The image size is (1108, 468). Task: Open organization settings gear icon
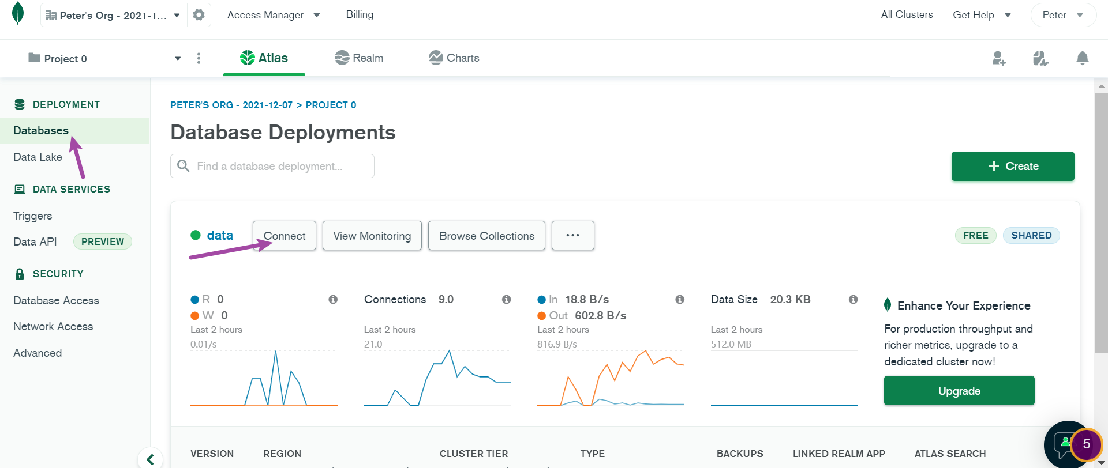[x=199, y=15]
